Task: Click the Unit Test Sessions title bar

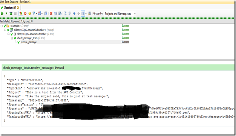Action: tap(117, 2)
